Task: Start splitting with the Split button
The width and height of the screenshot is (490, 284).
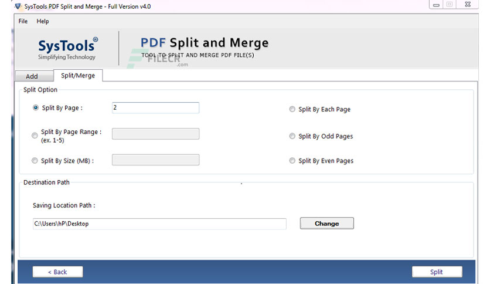Action: tap(437, 272)
